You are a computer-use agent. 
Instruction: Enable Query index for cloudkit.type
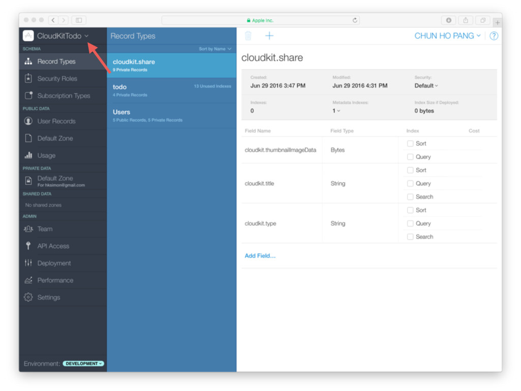[411, 223]
